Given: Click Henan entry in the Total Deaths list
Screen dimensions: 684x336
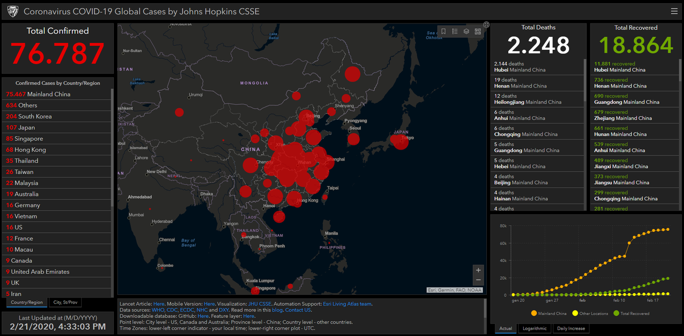Looking at the screenshot, I should coord(538,83).
